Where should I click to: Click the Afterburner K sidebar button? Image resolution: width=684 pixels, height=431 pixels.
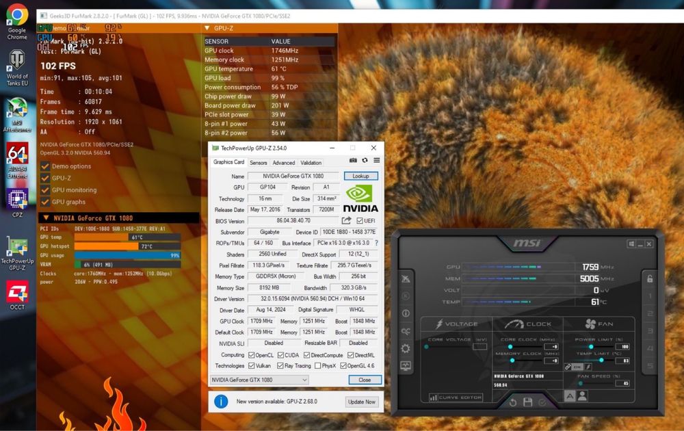(406, 296)
